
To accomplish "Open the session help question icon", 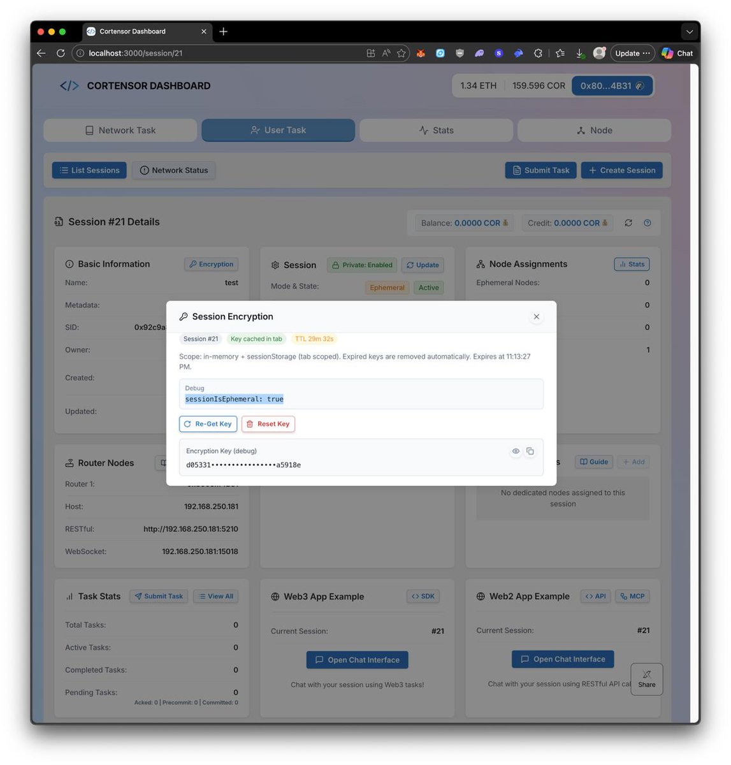I will [648, 223].
